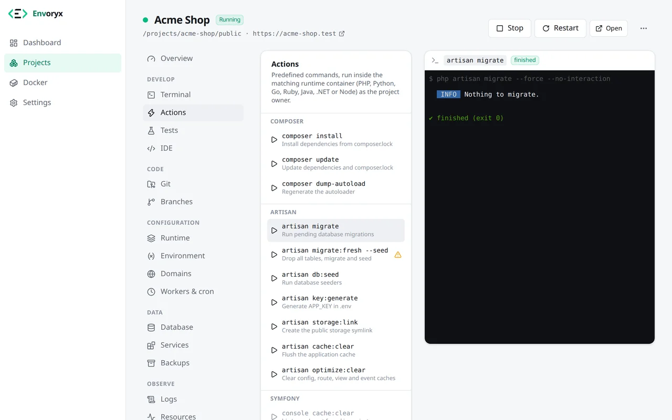Open the IDE section

click(193, 148)
